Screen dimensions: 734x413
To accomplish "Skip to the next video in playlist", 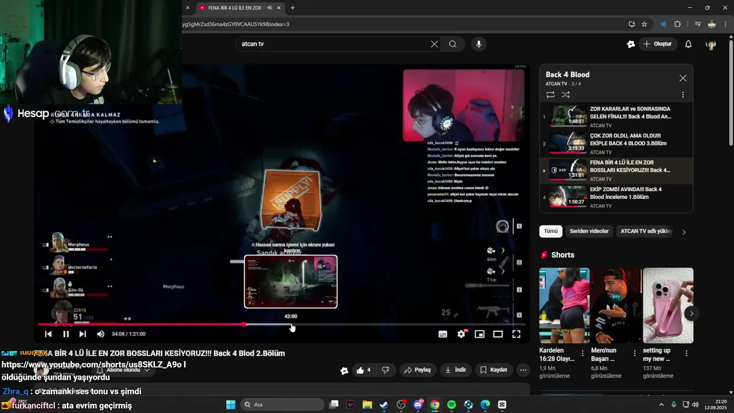I will pyautogui.click(x=83, y=334).
